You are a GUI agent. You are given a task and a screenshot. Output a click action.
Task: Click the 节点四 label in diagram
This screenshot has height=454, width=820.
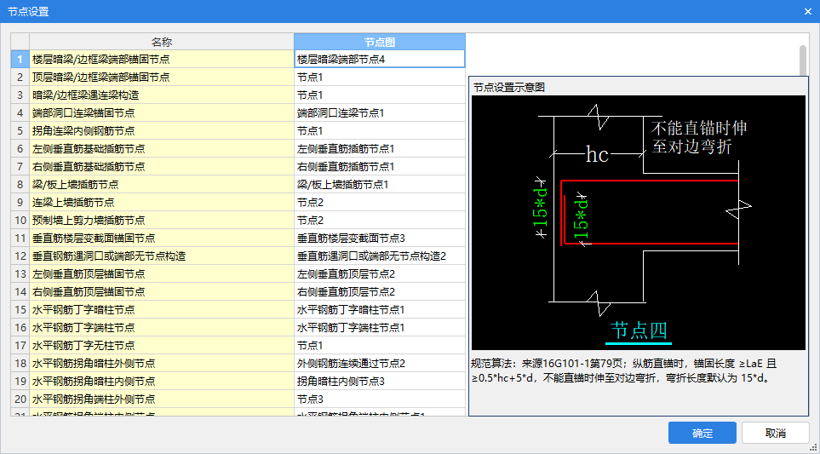coord(639,331)
